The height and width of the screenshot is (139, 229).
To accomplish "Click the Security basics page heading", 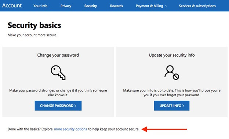I will pos(34,25).
